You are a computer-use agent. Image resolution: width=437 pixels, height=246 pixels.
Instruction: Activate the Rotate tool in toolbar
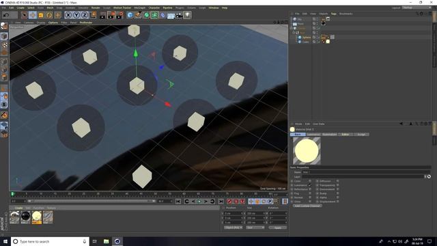[x=49, y=15]
